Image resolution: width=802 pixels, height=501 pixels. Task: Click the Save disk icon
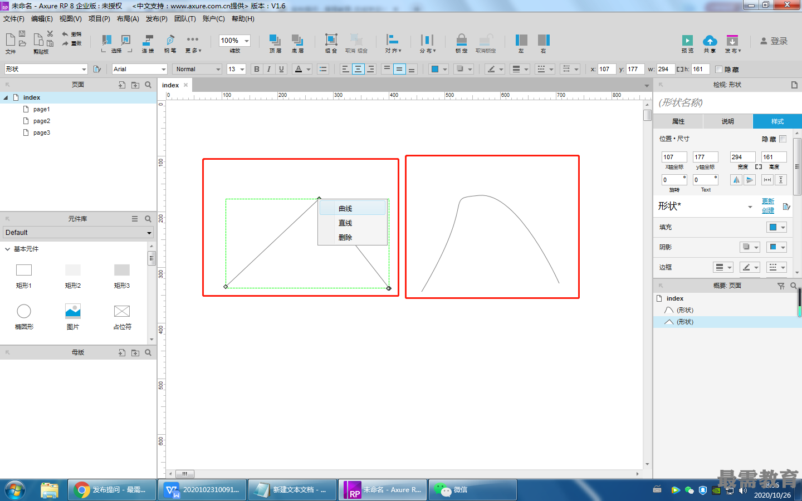click(x=22, y=33)
